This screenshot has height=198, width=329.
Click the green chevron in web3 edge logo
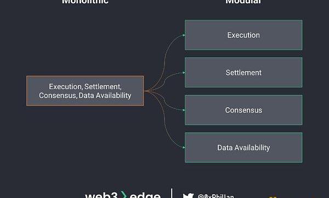124,195
